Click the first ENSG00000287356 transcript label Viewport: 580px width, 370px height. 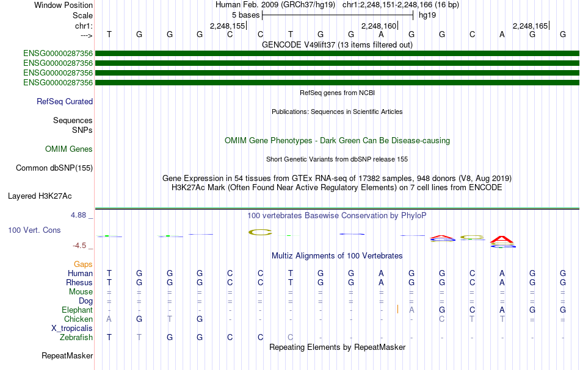[x=58, y=54]
